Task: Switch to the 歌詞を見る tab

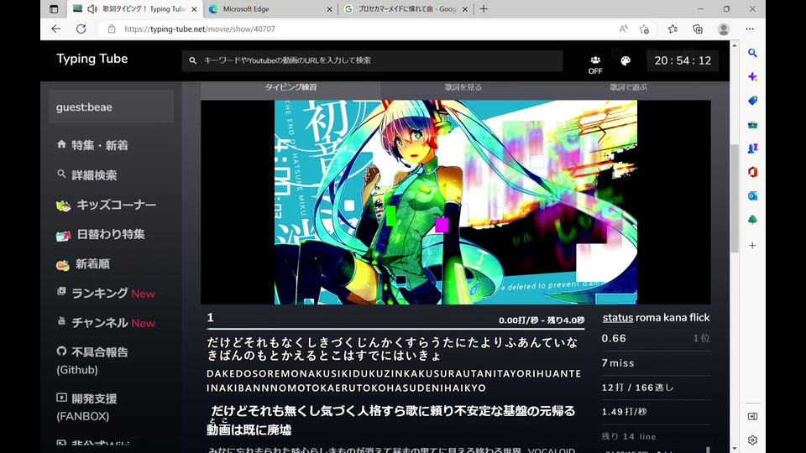Action: tap(463, 87)
